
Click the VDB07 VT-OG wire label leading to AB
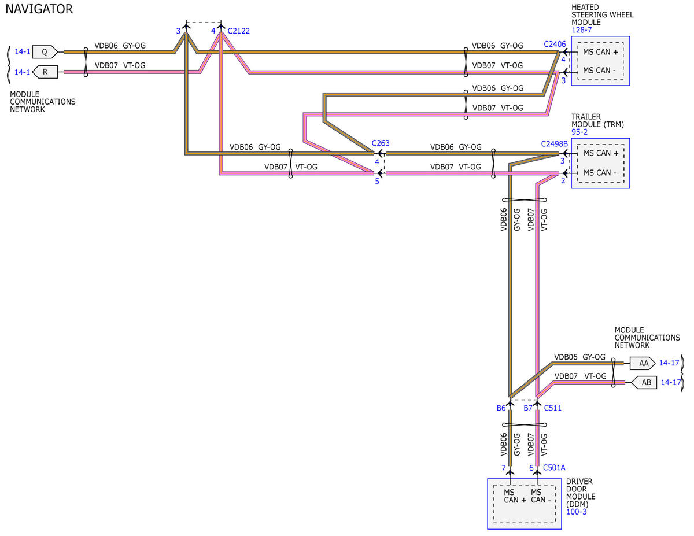pyautogui.click(x=579, y=376)
